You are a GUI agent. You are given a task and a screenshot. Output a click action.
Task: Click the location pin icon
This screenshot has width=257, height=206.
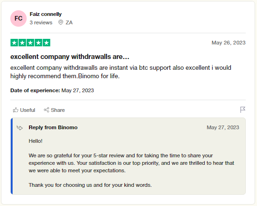click(61, 22)
